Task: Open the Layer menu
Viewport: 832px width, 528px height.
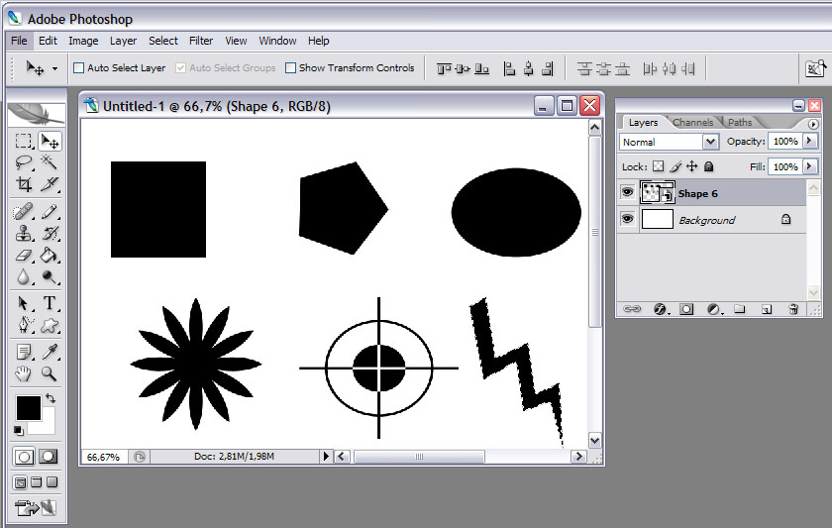Action: [123, 41]
